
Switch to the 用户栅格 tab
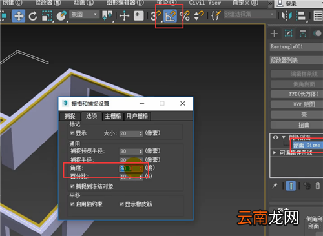pyautogui.click(x=137, y=116)
